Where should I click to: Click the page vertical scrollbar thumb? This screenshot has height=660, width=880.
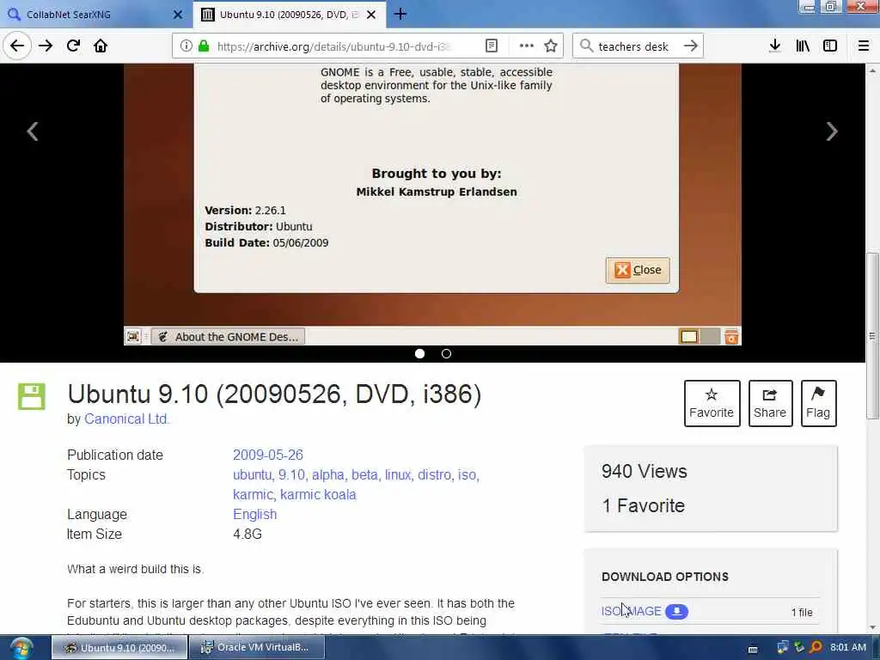coord(871,336)
